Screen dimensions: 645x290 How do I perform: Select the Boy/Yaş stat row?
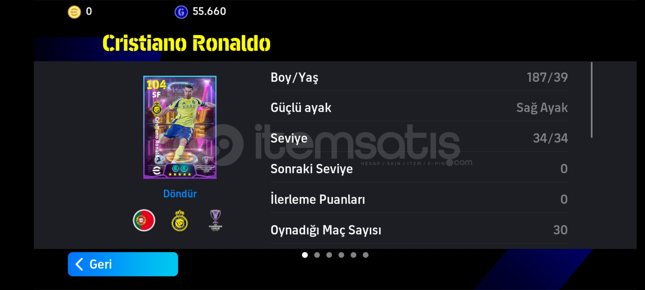click(x=419, y=77)
